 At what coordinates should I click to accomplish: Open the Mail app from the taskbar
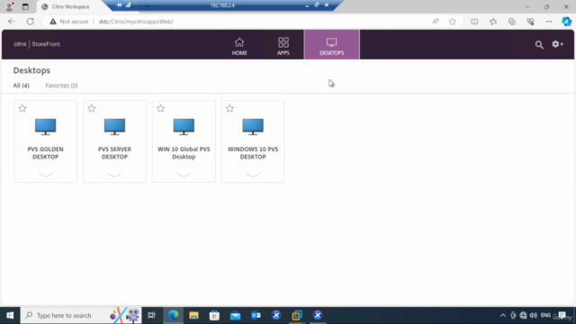tap(235, 315)
